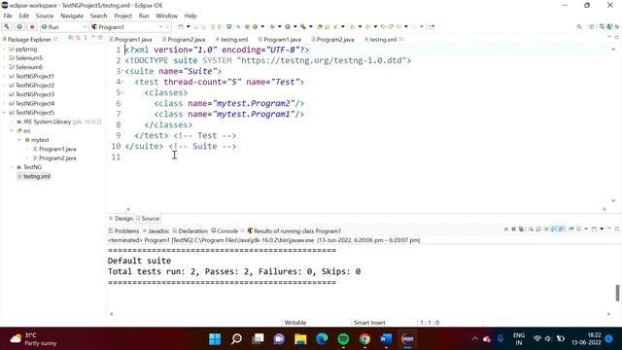Open the Results of running class Program1 tab

tap(294, 231)
